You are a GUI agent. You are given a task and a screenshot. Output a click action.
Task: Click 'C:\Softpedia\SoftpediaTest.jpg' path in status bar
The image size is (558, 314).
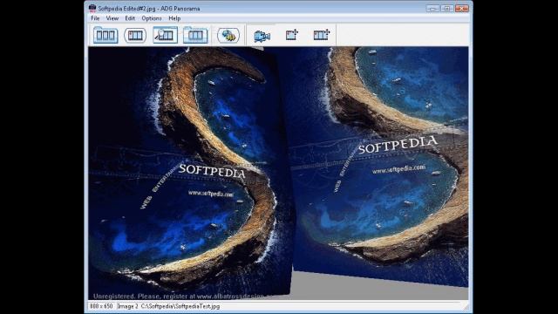tap(180, 306)
